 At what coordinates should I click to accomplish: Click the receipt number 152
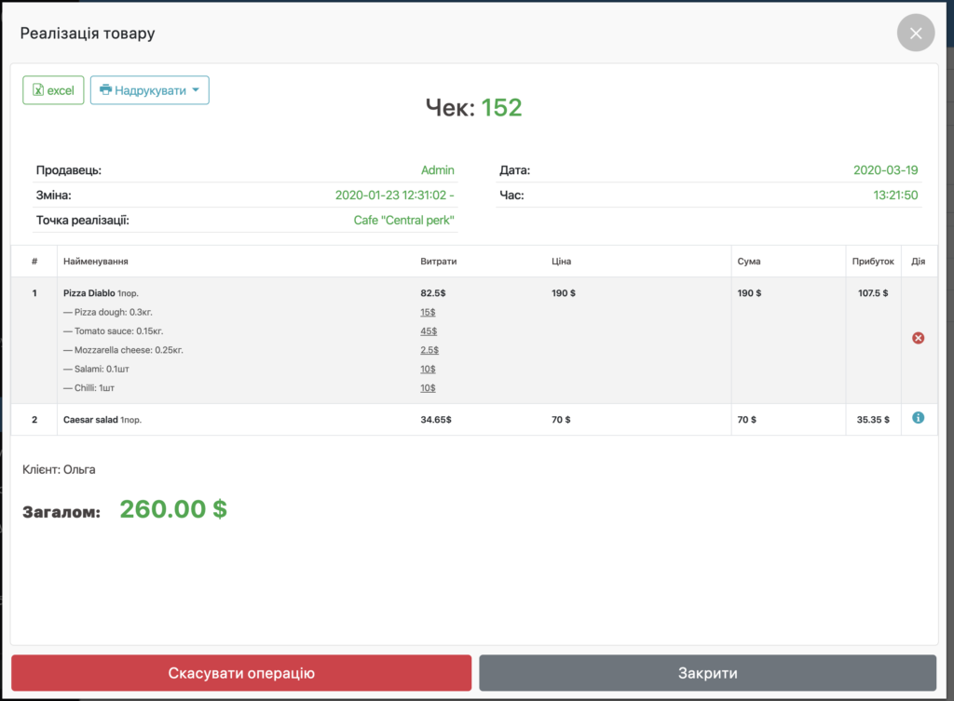(501, 108)
